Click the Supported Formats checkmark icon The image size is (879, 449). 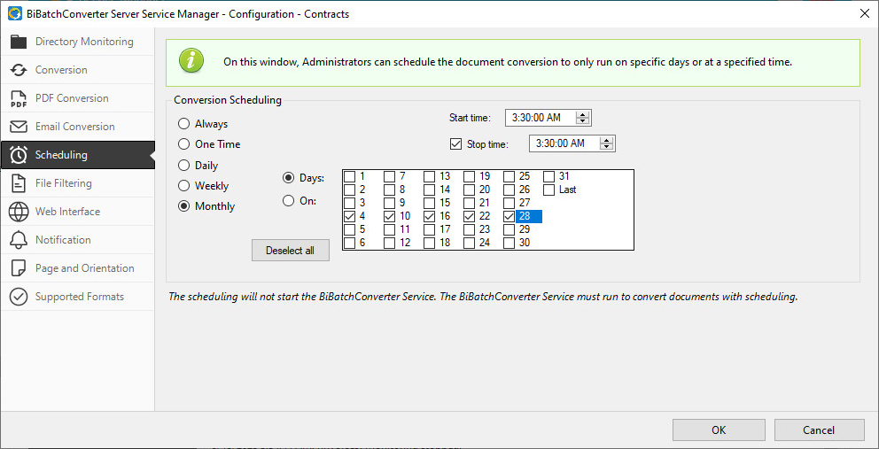[x=19, y=297]
